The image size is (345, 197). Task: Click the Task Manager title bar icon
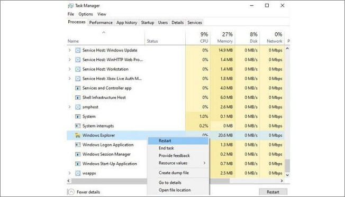pyautogui.click(x=70, y=5)
